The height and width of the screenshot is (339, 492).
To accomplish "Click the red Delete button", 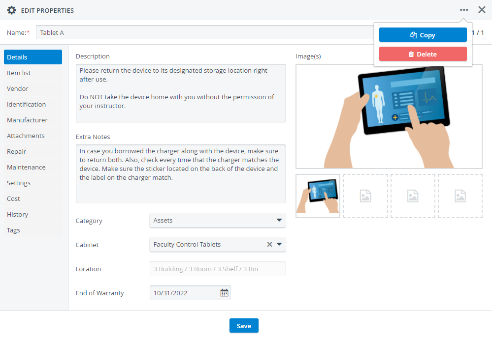I will pyautogui.click(x=423, y=54).
